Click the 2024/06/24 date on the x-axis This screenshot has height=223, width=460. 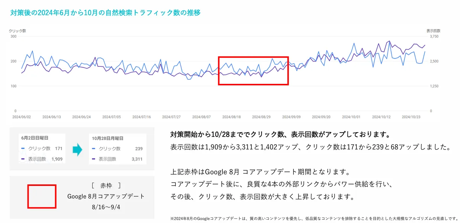tap(81, 117)
